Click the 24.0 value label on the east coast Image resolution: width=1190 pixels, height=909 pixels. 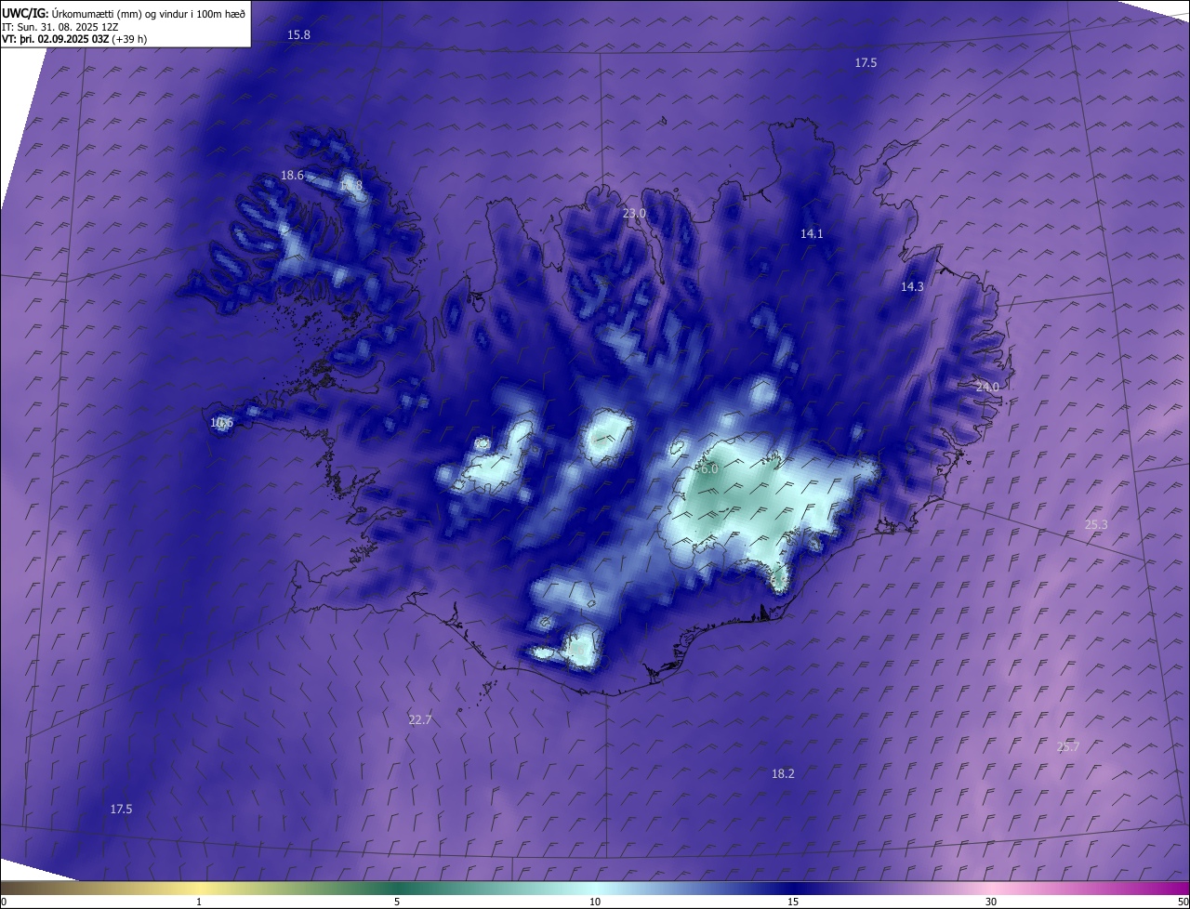[987, 387]
